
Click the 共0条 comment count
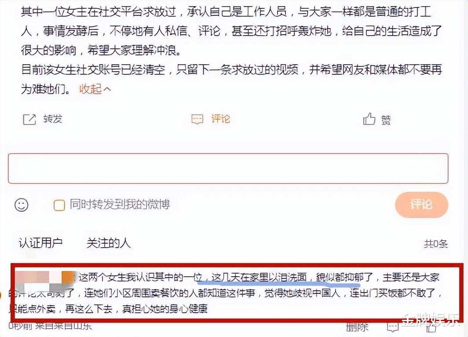tap(436, 244)
